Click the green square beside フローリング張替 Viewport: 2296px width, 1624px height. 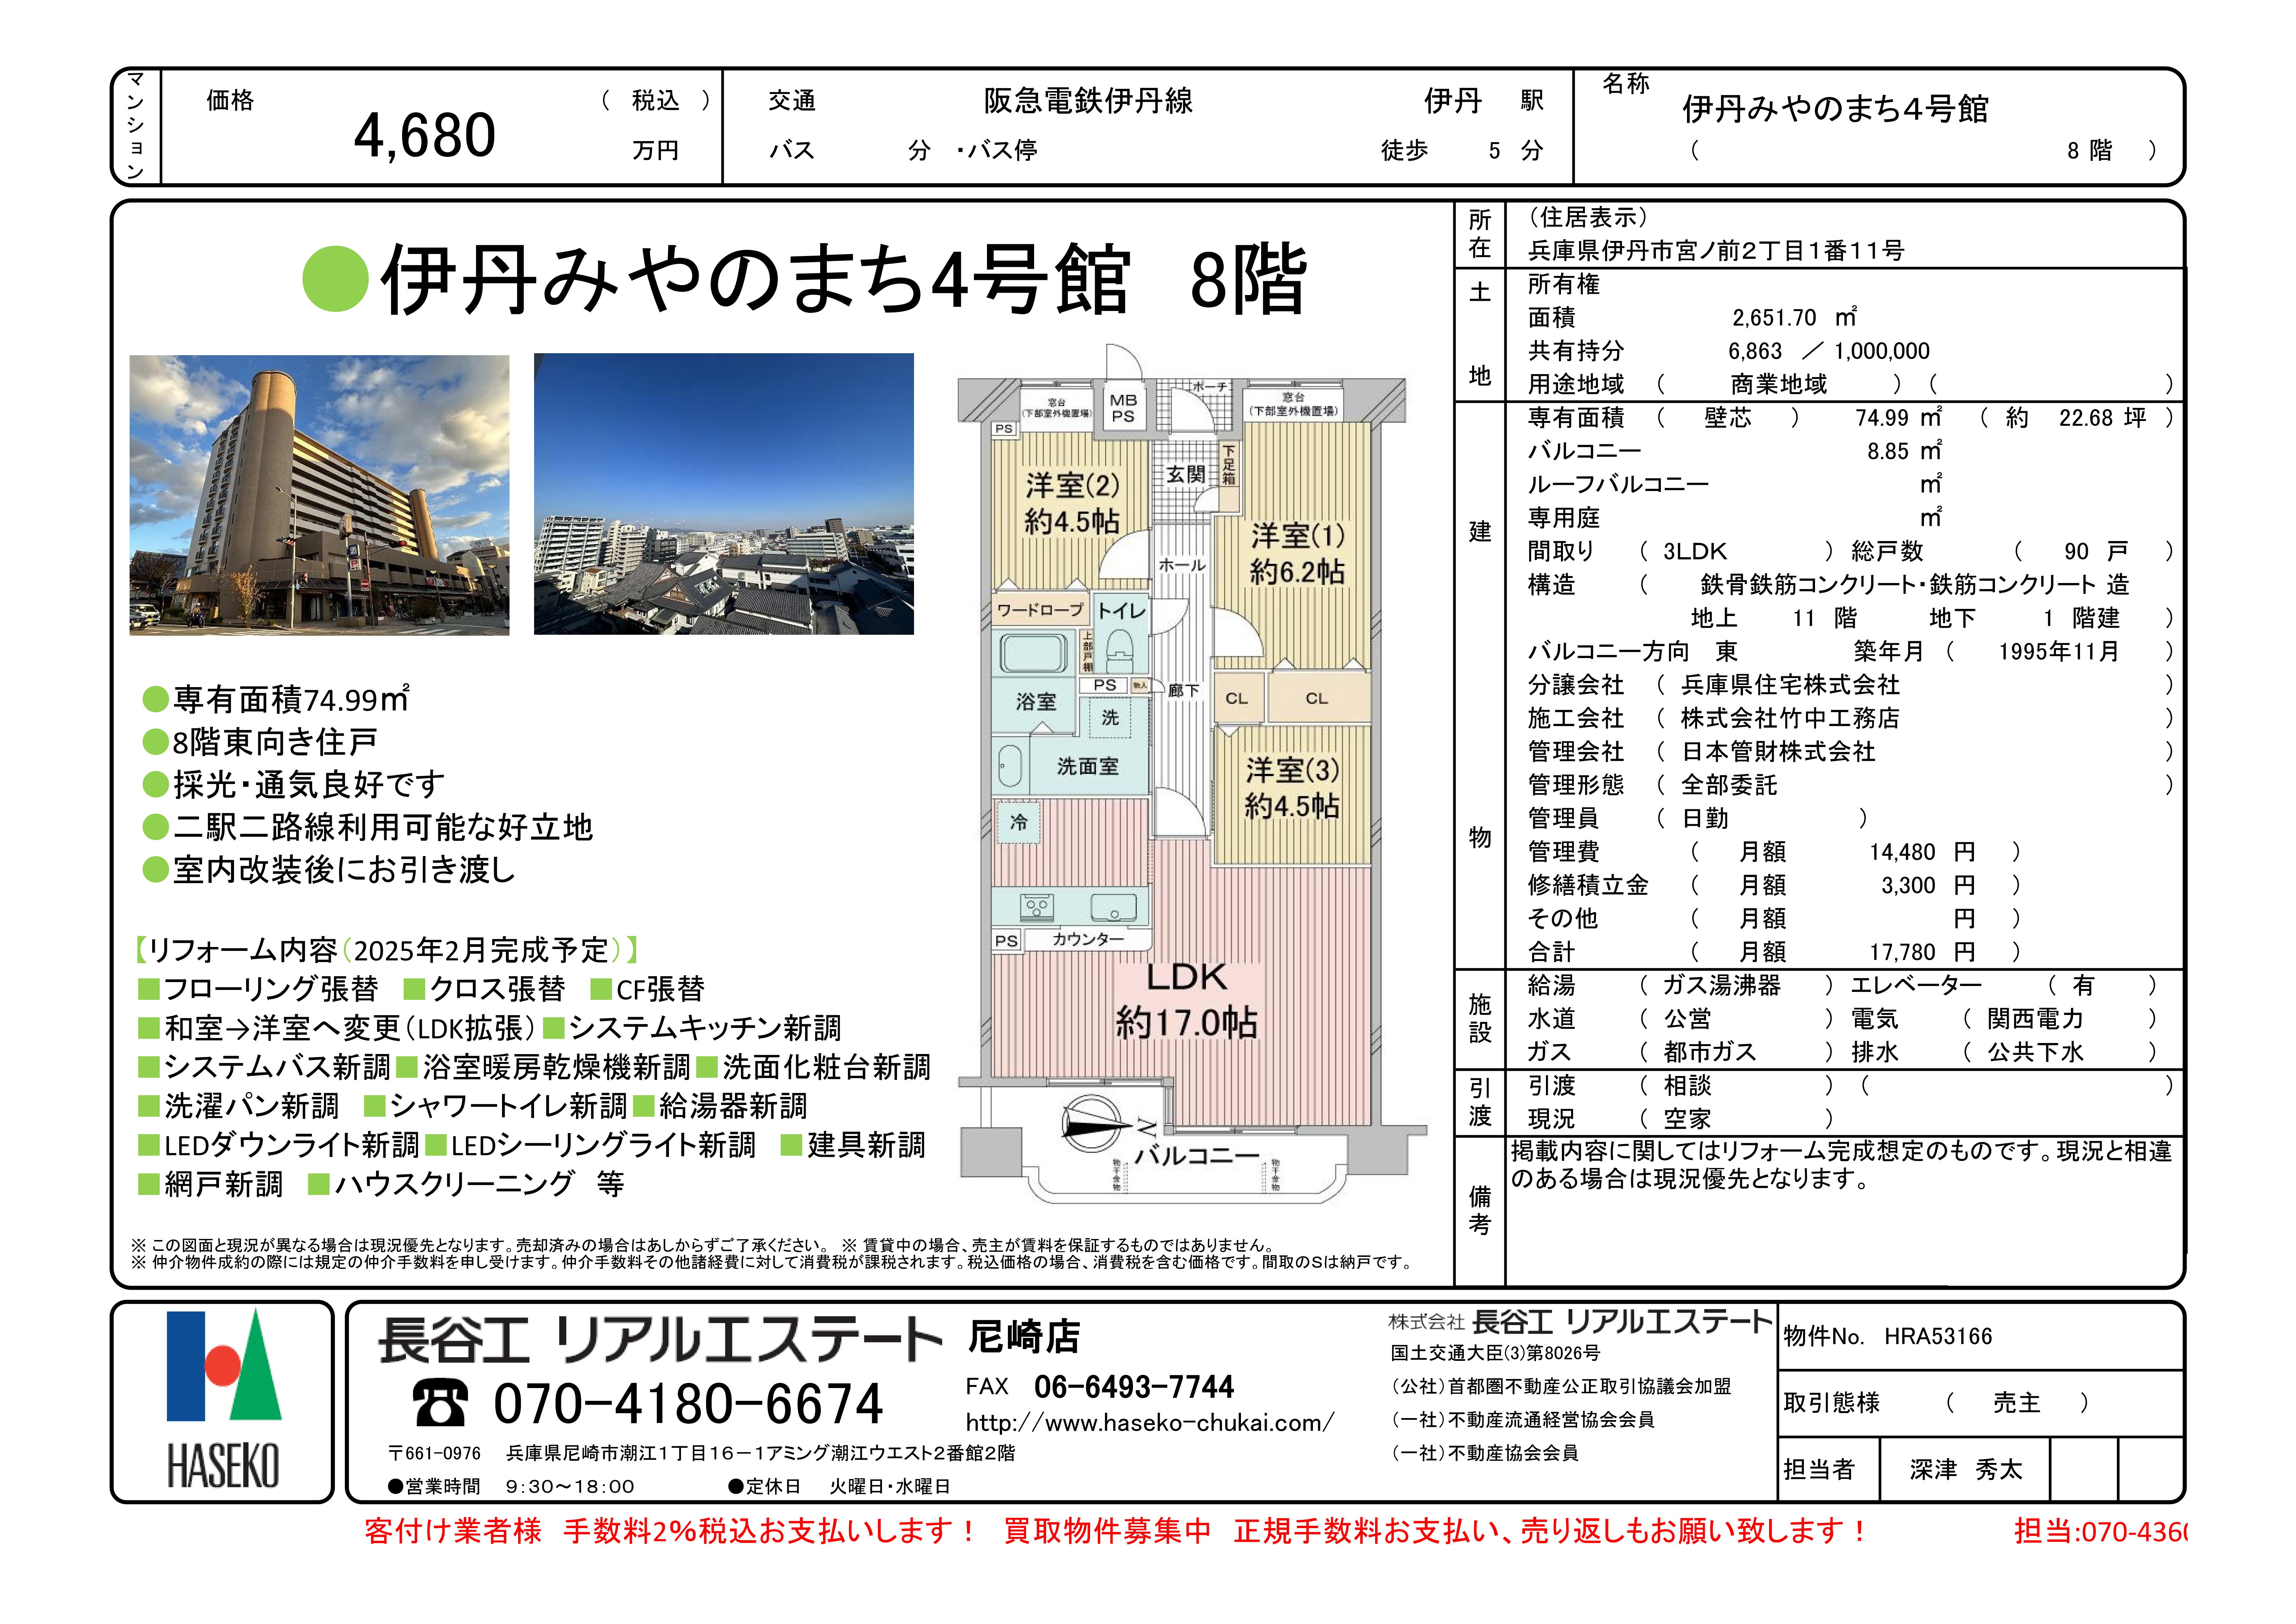point(149,990)
